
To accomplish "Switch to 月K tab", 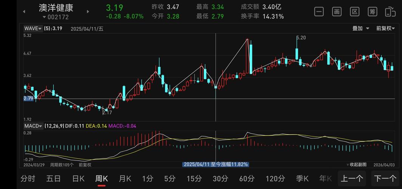I will (125, 178).
